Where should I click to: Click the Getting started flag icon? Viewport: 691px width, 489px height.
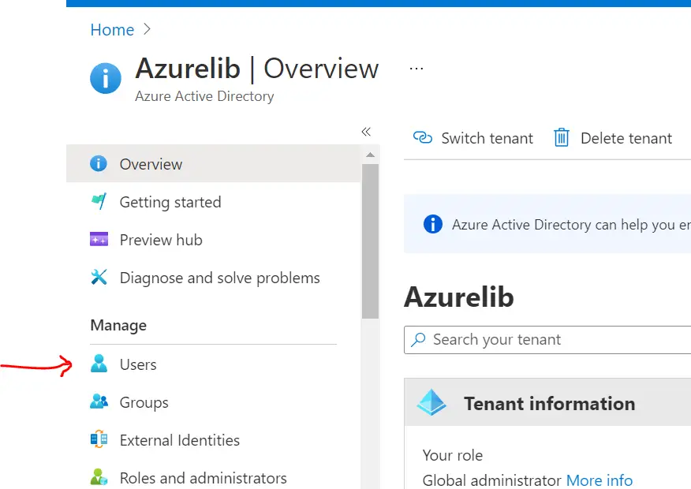click(99, 202)
